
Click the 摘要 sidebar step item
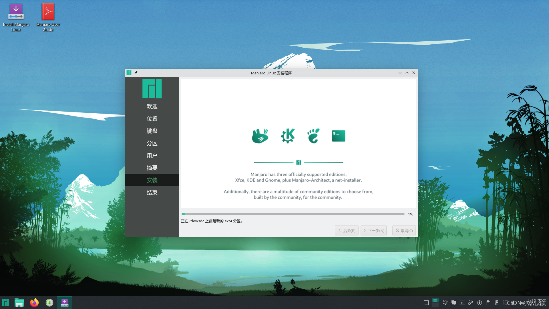tap(152, 167)
